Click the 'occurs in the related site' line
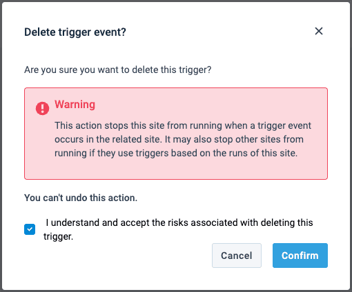Viewport: 352px width, 292px height. coord(179,139)
